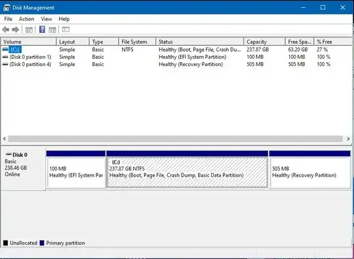
Task: Click the Healthy (Recovery Partition) status in list
Action: point(191,64)
